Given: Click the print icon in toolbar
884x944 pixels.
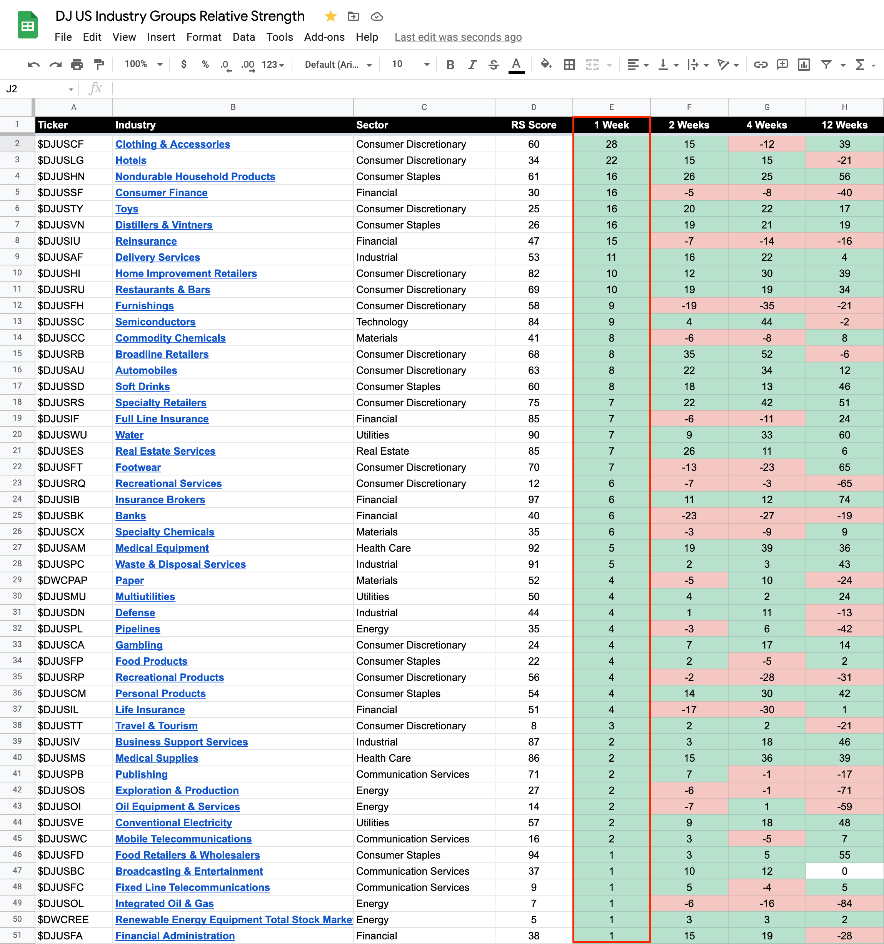Looking at the screenshot, I should pyautogui.click(x=77, y=65).
